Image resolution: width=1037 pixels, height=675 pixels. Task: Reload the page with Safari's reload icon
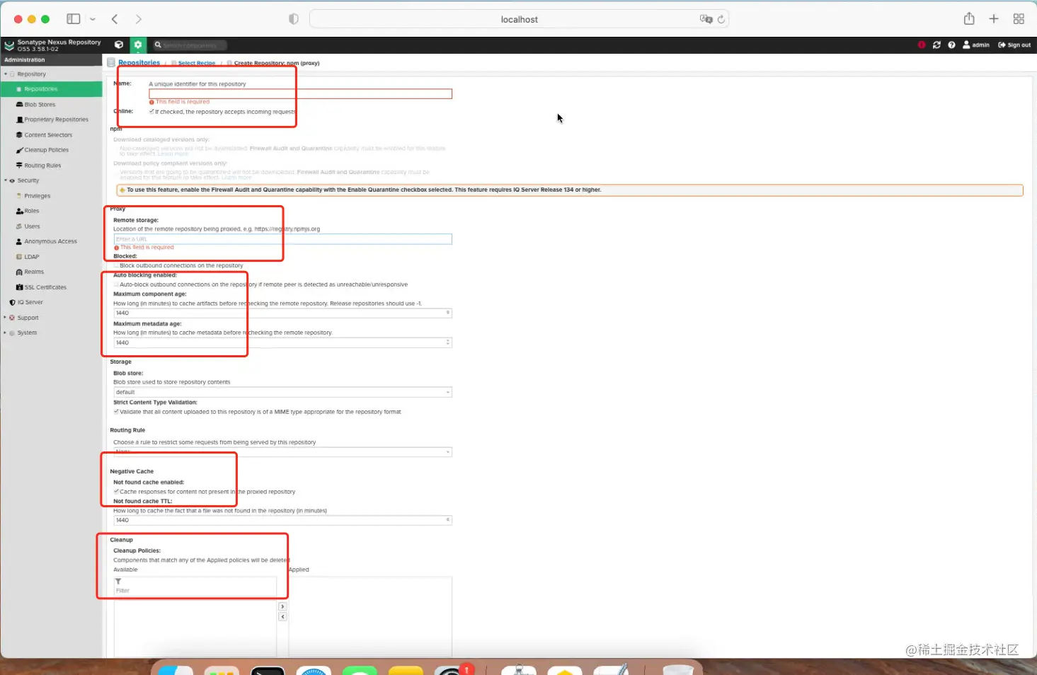coord(721,19)
